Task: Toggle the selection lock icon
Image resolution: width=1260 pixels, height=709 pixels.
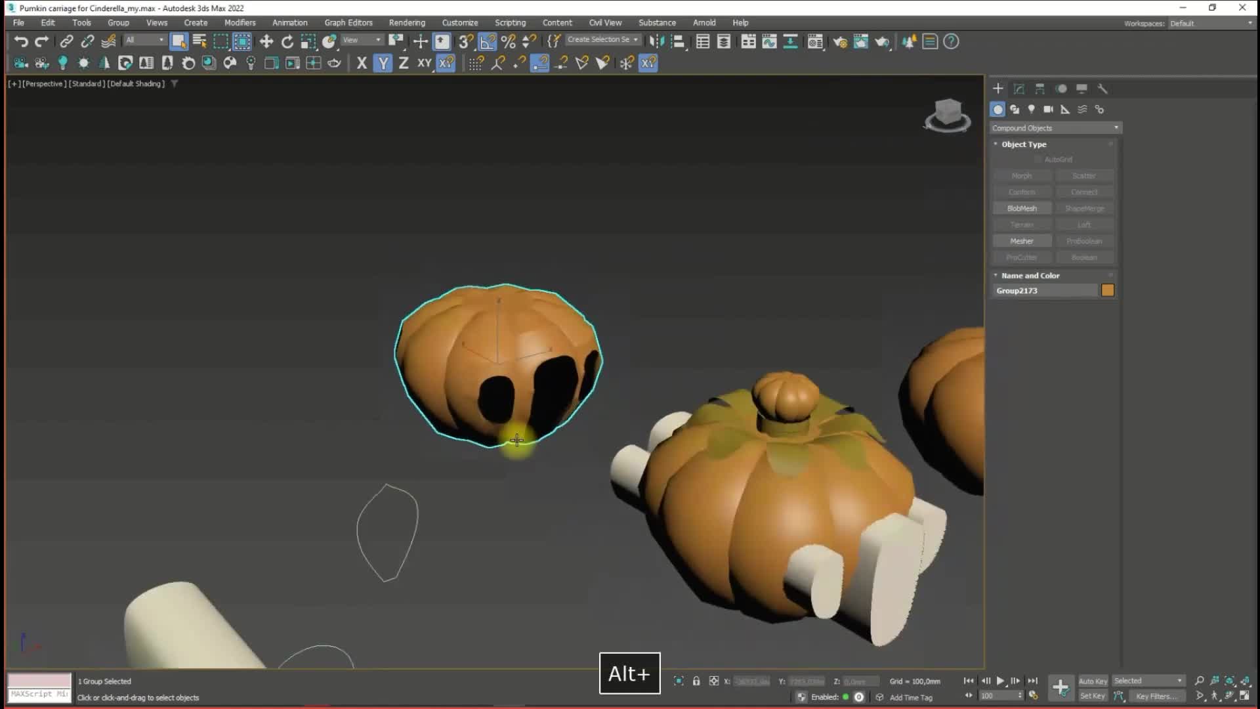Action: 696,681
